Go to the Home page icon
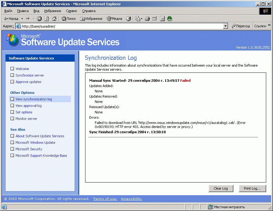 (x=54, y=19)
